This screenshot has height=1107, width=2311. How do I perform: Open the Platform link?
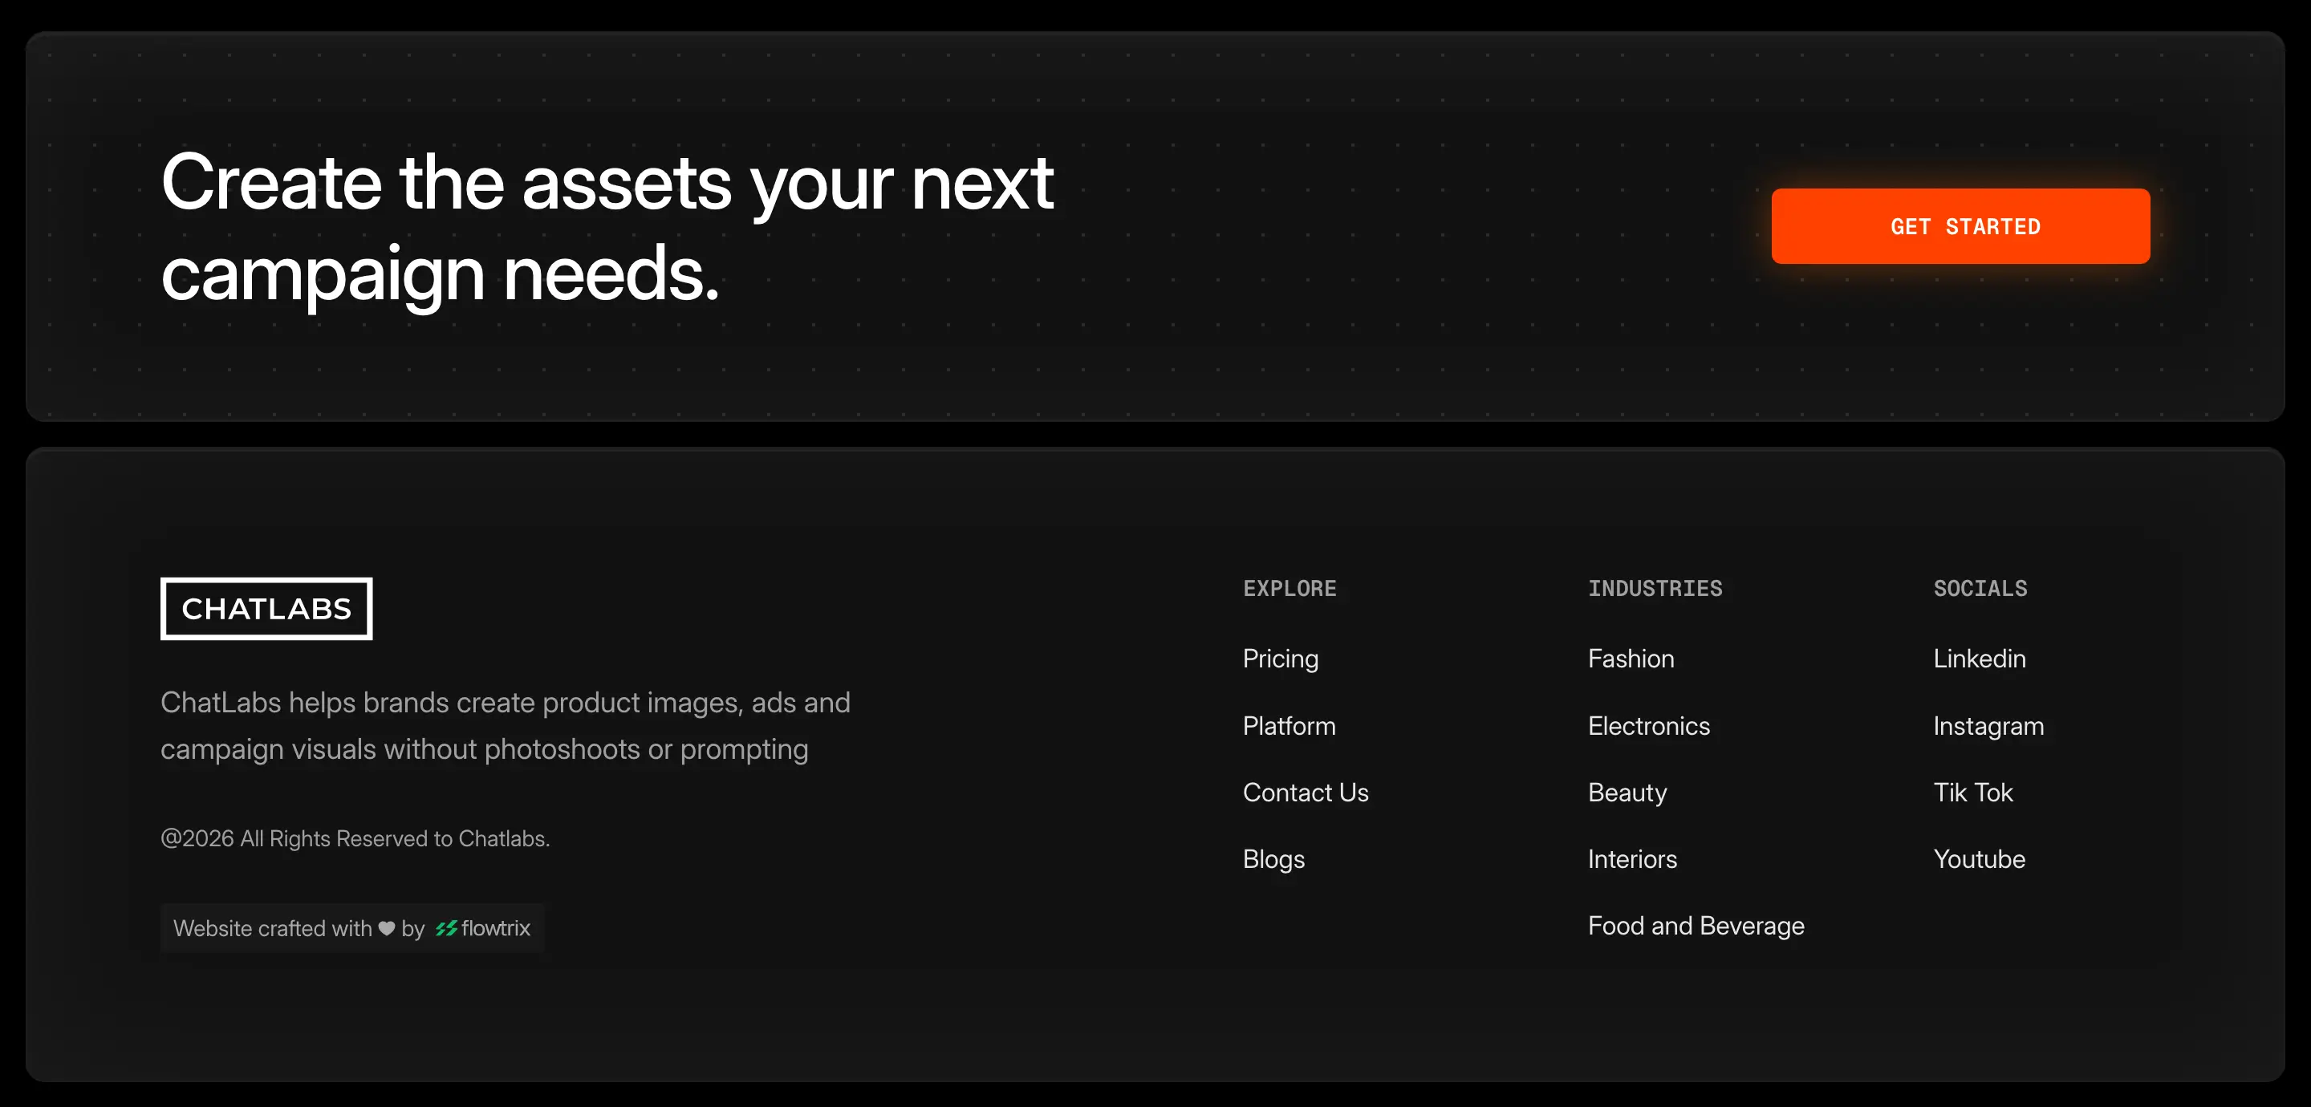1290,726
